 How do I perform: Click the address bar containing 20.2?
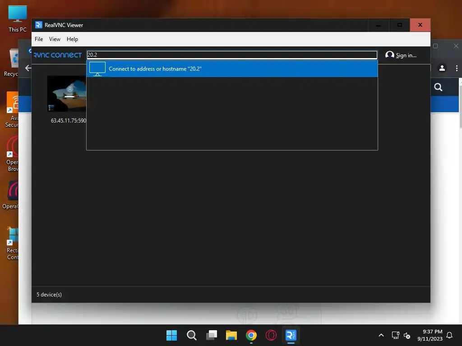click(x=232, y=55)
